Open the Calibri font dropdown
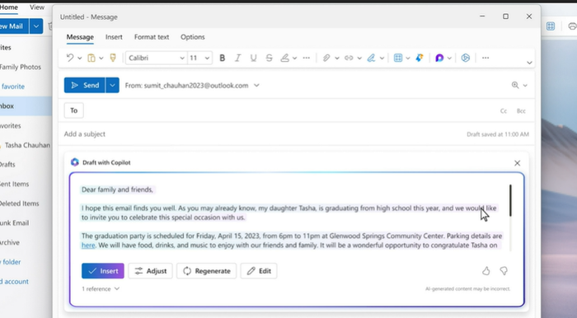The image size is (577, 318). (x=156, y=58)
